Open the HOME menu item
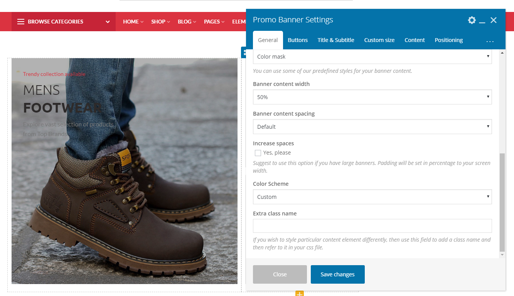This screenshot has height=296, width=514. pos(133,22)
